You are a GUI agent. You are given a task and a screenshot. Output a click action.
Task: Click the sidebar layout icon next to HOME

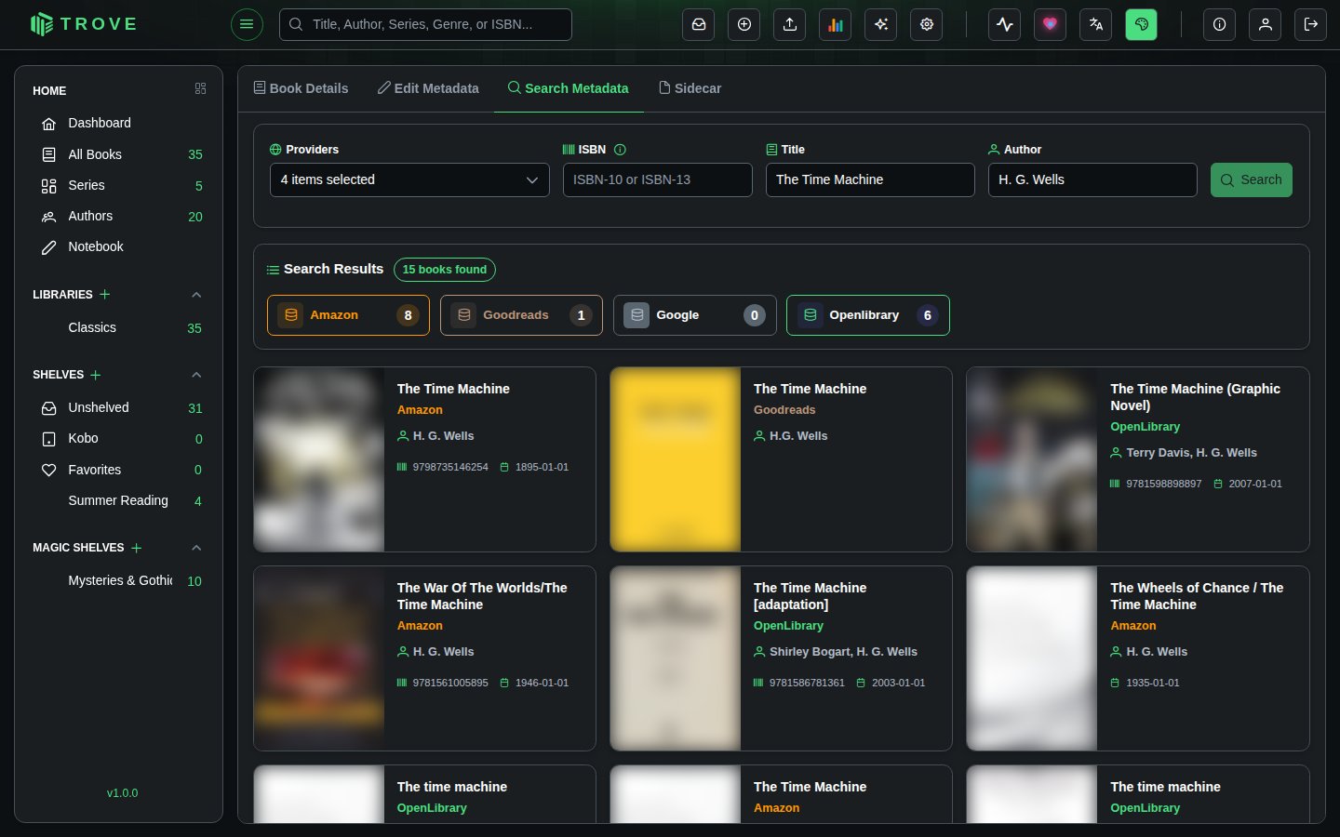pos(200,88)
